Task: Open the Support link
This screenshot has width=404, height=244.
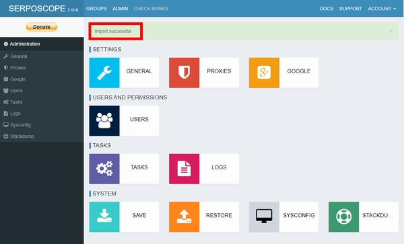Action: click(350, 9)
